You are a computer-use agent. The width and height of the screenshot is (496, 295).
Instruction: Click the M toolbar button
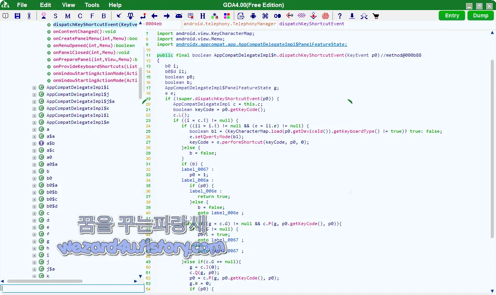click(68, 16)
